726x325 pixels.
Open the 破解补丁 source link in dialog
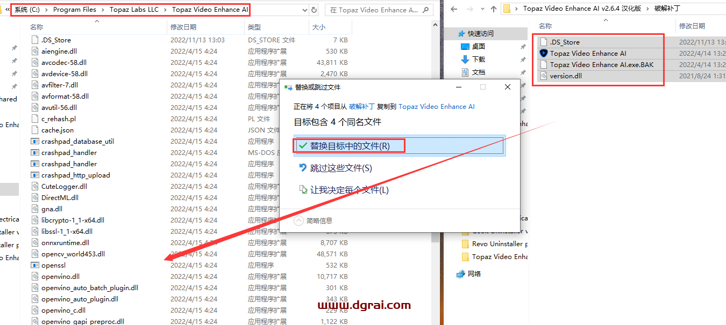coord(361,107)
